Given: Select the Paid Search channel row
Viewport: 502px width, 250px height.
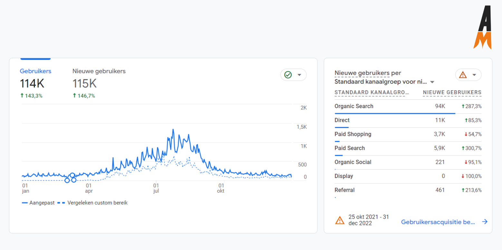Looking at the screenshot, I should point(408,148).
